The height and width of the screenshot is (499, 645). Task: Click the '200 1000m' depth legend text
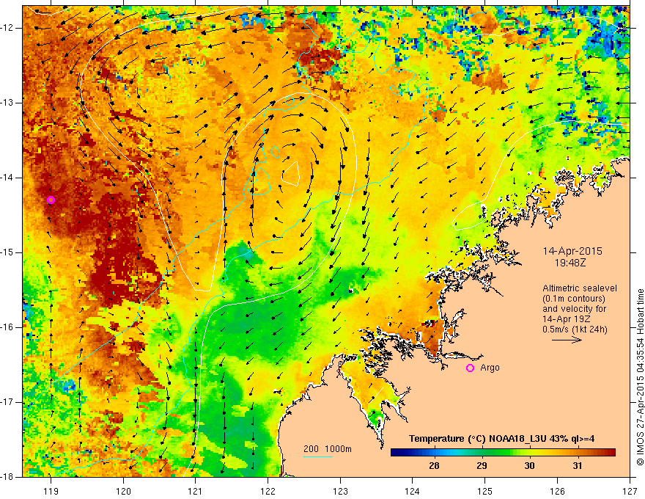pyautogui.click(x=328, y=449)
